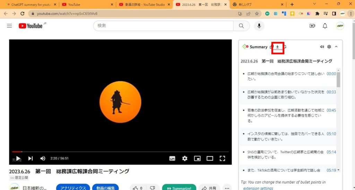The width and height of the screenshot is (355, 190).
Task: Open the video player settings gear
Action: pos(185,158)
